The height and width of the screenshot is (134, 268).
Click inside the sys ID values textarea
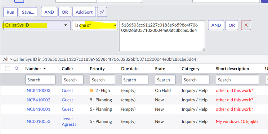[x=162, y=36]
